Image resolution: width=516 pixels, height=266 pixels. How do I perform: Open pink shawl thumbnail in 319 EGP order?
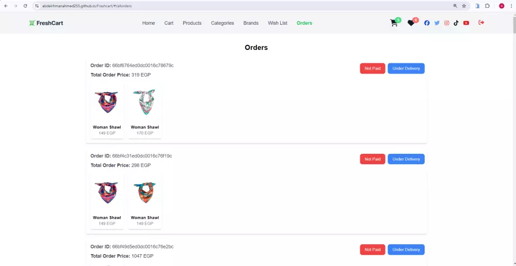point(107,102)
